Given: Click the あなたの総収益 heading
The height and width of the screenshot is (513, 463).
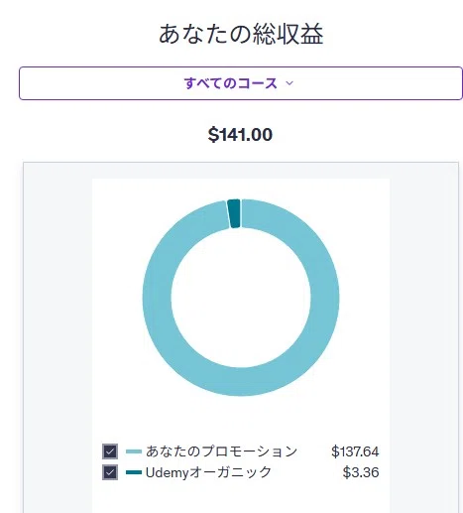Looking at the screenshot, I should [241, 34].
